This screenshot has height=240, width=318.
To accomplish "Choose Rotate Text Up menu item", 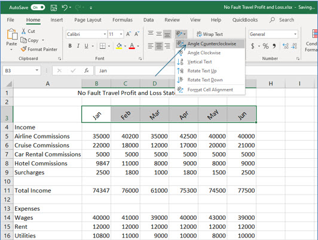I will 210,71.
